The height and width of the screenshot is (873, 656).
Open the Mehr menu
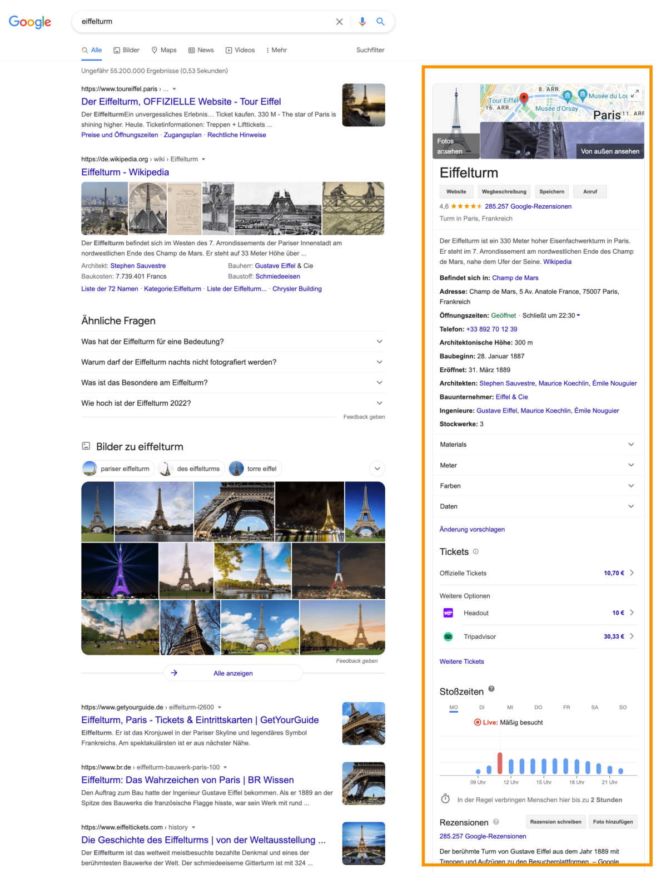pyautogui.click(x=276, y=50)
